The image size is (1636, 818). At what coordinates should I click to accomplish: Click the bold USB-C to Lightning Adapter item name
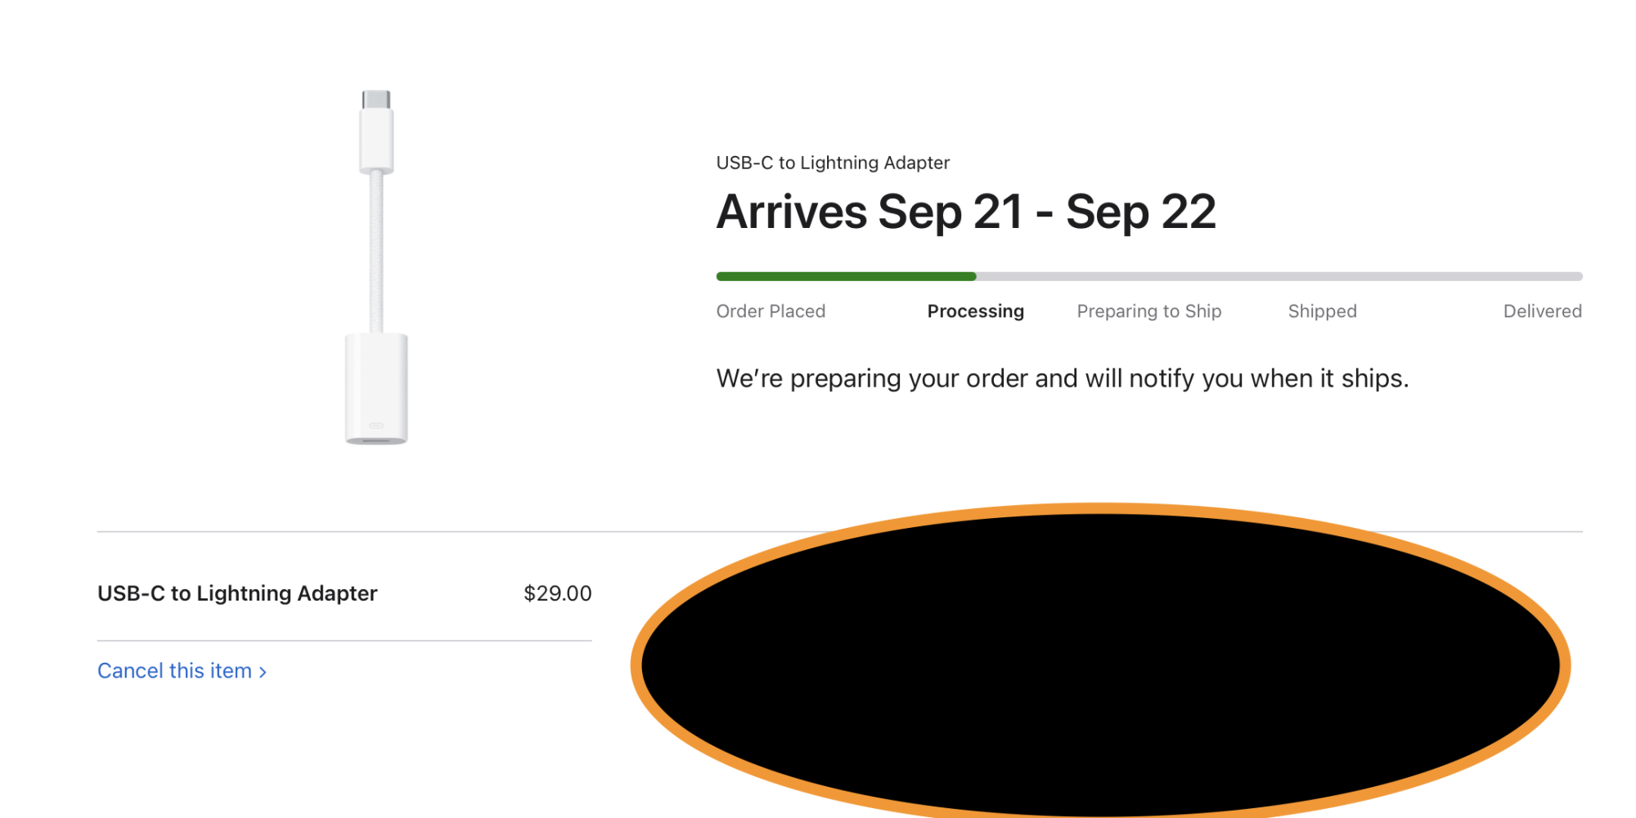coord(237,593)
